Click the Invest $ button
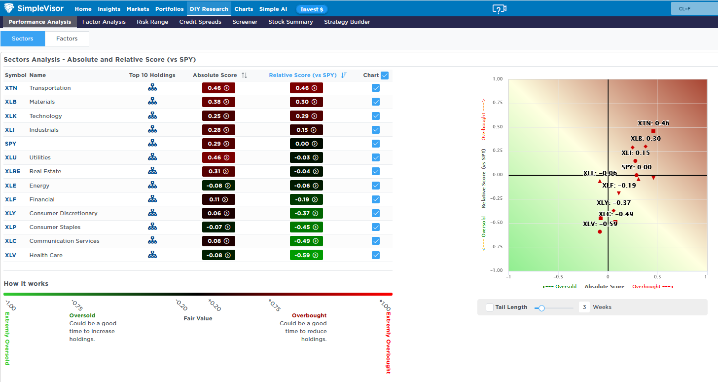Image resolution: width=718 pixels, height=382 pixels. click(x=312, y=9)
